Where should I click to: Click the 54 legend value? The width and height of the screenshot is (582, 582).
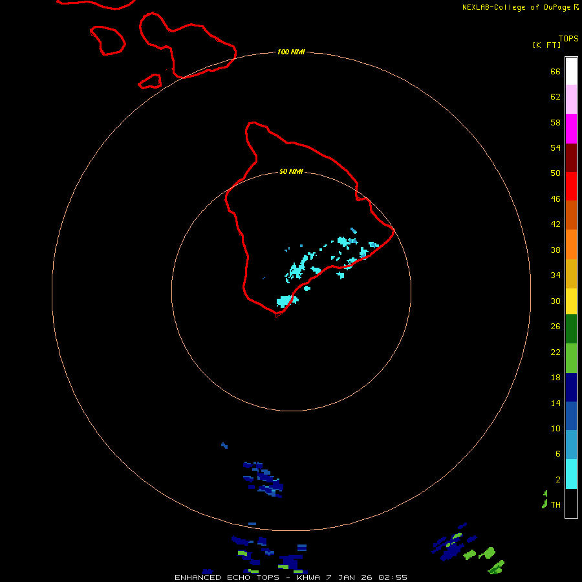click(x=555, y=147)
